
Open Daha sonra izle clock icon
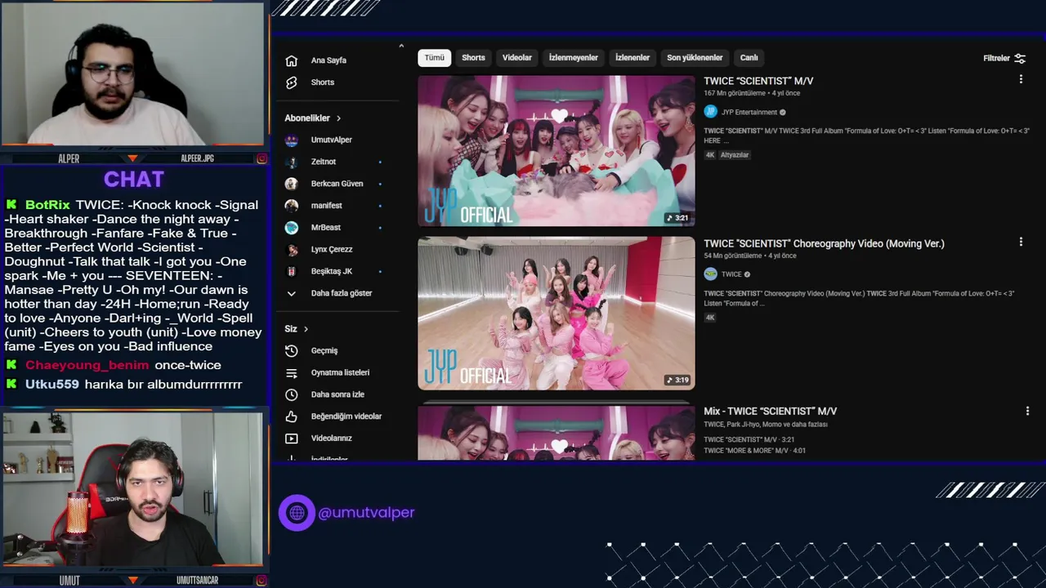point(291,394)
